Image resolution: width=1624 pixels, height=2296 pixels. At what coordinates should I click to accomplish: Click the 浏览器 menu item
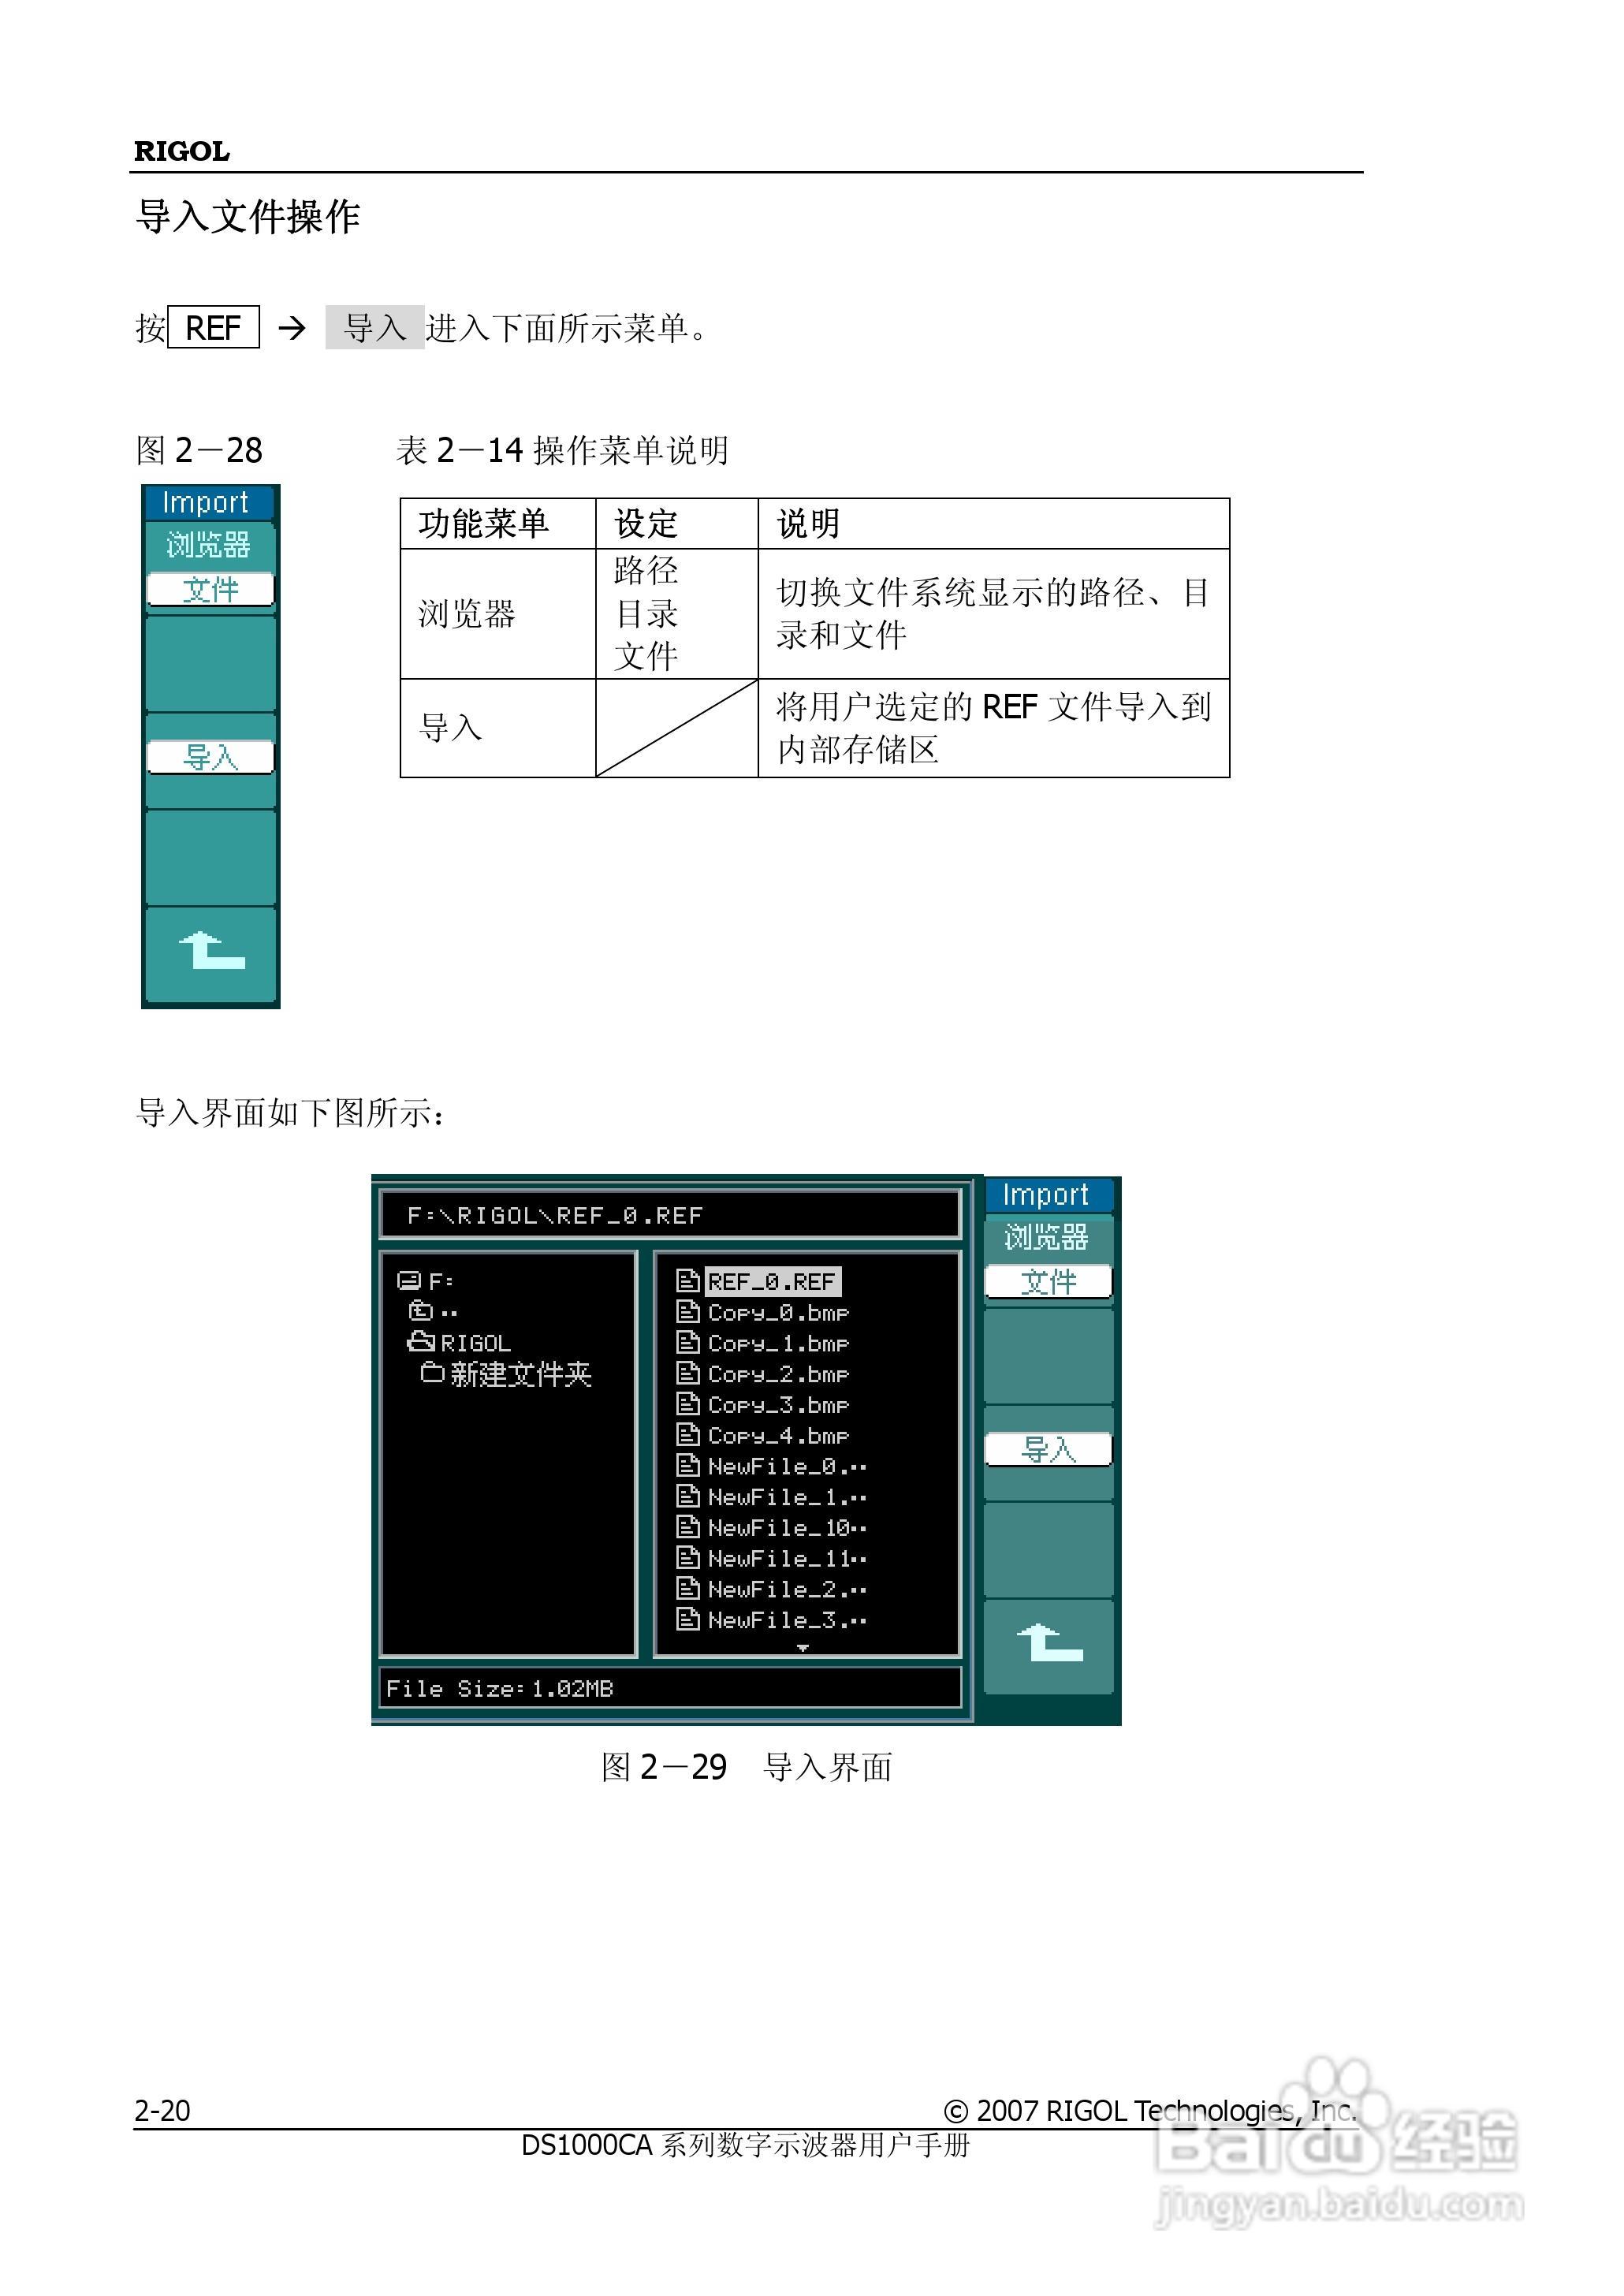tap(208, 546)
